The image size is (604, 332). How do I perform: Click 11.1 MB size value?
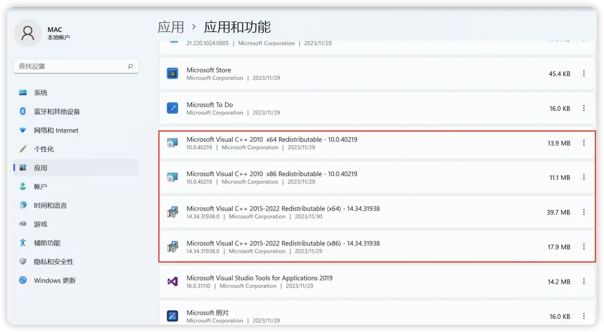560,178
